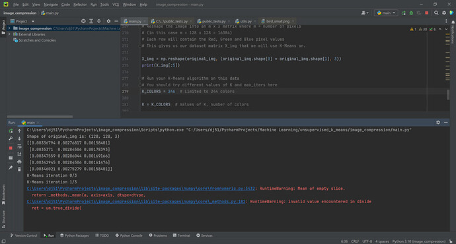This screenshot has height=244, width=456.
Task: Go to next highlighted problem arrow
Action: tap(446, 29)
